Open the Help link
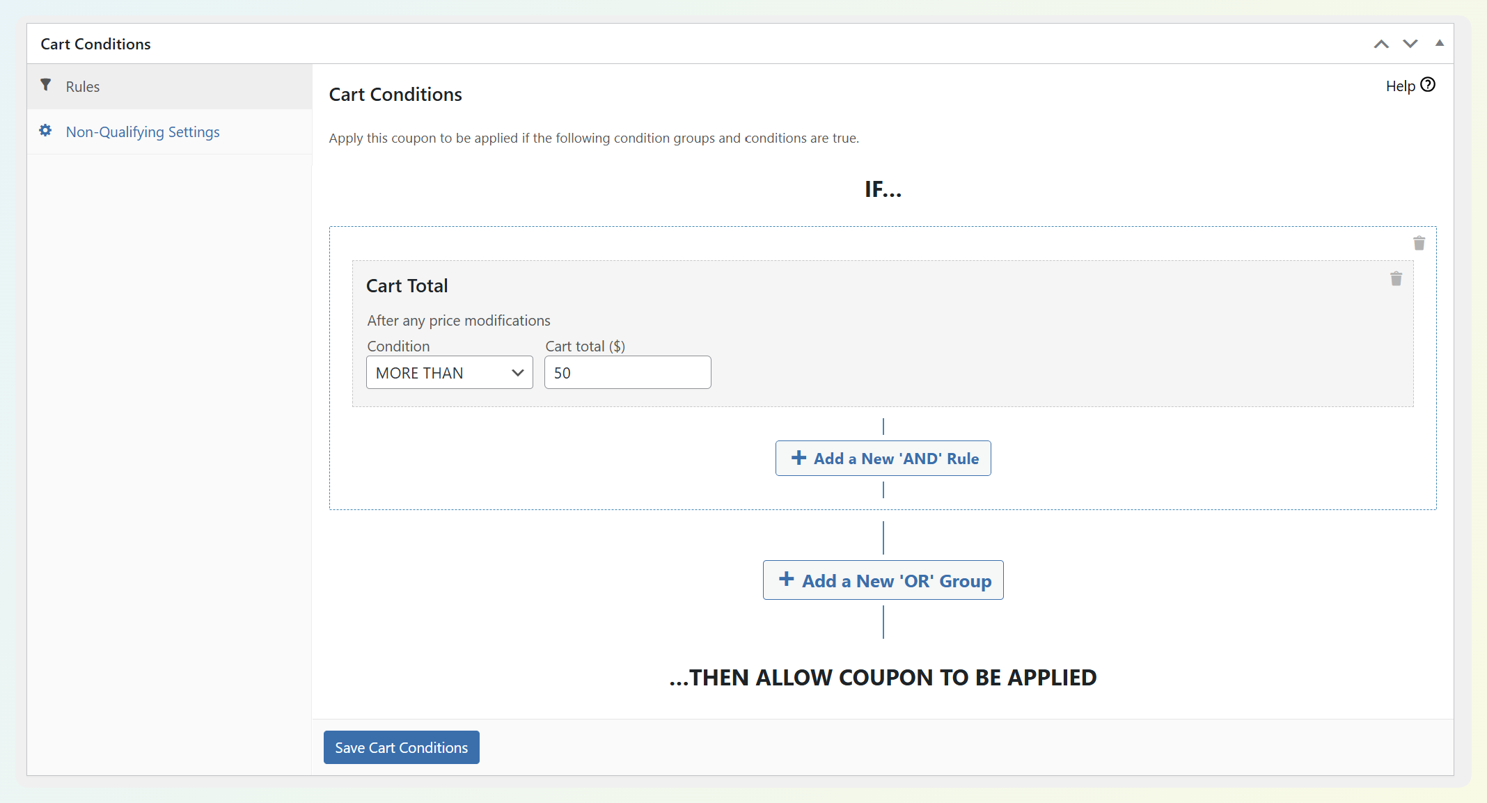Screen dimensions: 1487x803 [1400, 86]
